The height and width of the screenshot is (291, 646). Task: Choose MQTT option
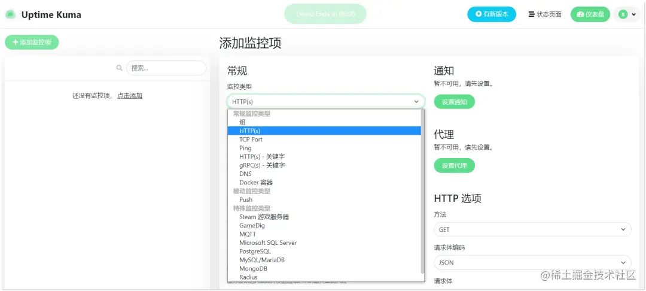pyautogui.click(x=324, y=234)
